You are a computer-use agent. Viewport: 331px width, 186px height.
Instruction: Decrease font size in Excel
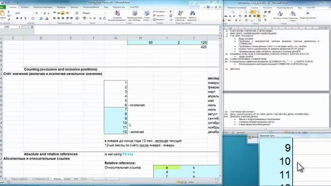pos(49,13)
